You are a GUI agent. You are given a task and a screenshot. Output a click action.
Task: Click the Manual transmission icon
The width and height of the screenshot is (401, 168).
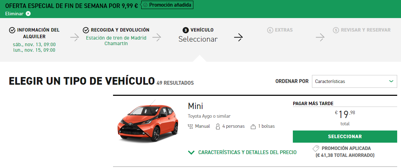(190, 126)
